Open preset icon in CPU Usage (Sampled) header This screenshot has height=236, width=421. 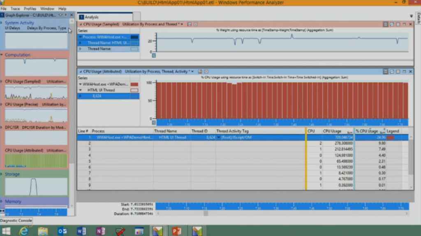[189, 24]
